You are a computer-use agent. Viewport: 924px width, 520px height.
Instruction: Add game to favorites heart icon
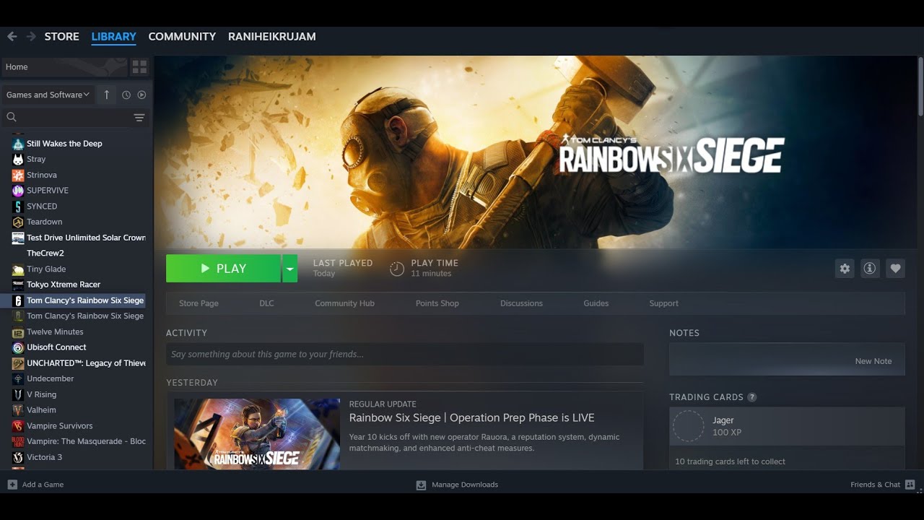pos(895,269)
